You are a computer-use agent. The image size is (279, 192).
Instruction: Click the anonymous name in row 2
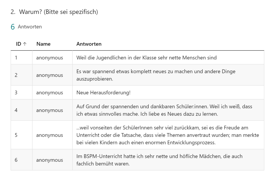coord(50,75)
